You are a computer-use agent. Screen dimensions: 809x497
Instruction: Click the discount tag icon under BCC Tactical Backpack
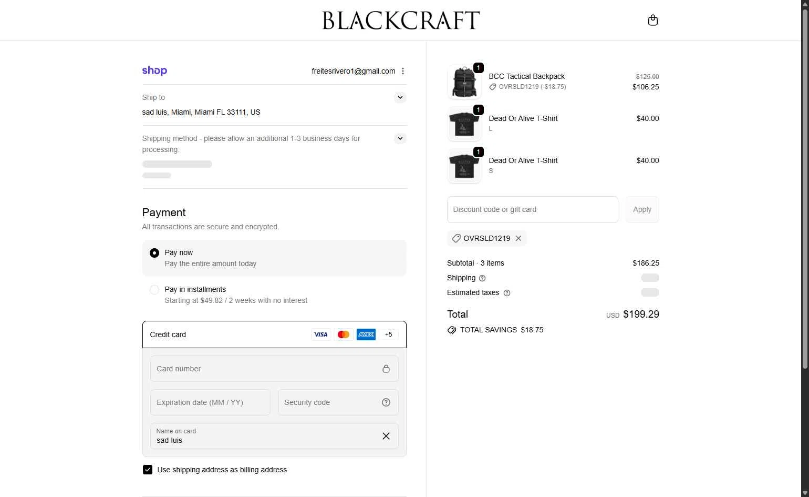pyautogui.click(x=493, y=87)
